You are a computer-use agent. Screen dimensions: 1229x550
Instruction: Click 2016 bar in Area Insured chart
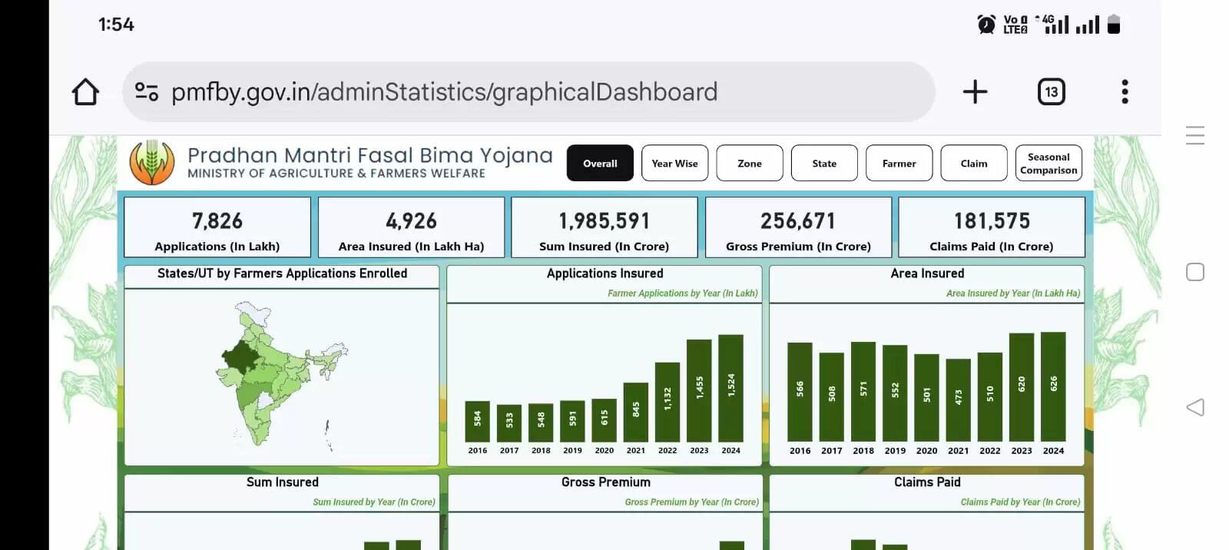[800, 392]
